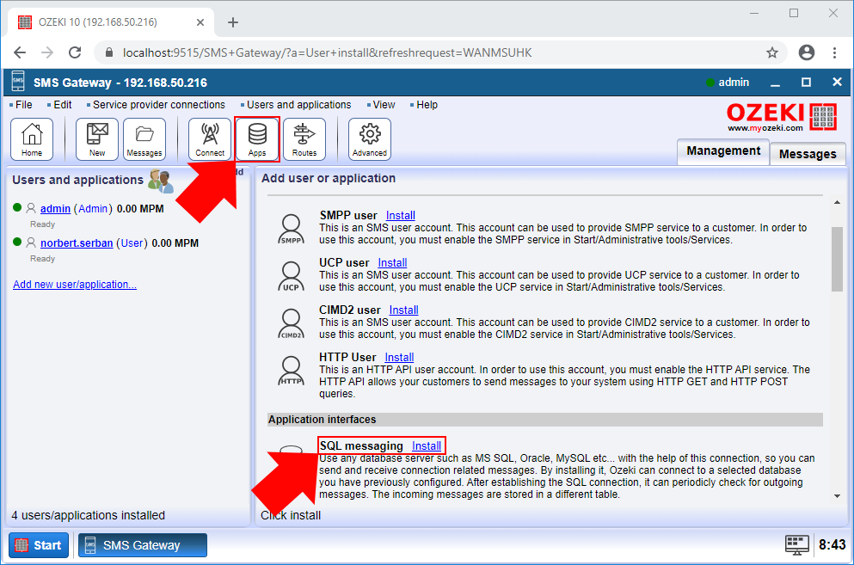
Task: Click the New message toolbar icon
Action: (x=96, y=138)
